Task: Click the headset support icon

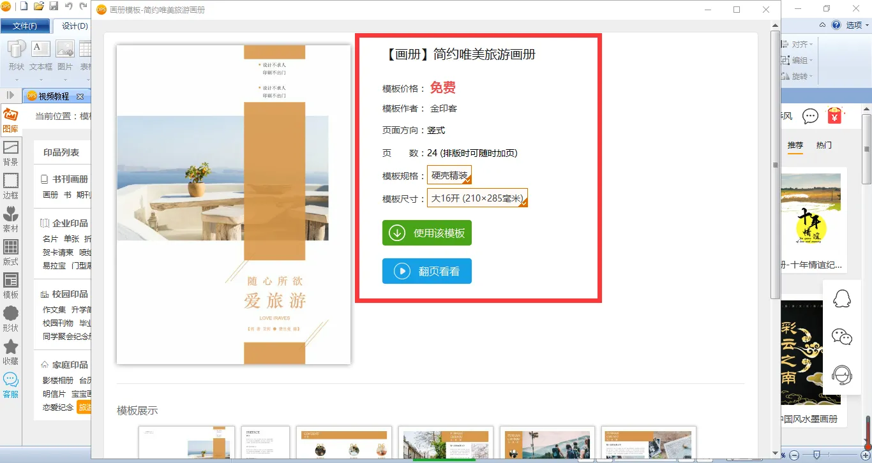Action: point(842,375)
